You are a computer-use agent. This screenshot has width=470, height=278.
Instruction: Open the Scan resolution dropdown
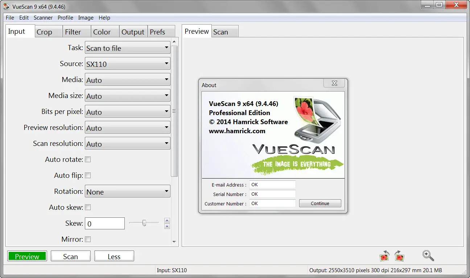pyautogui.click(x=128, y=144)
